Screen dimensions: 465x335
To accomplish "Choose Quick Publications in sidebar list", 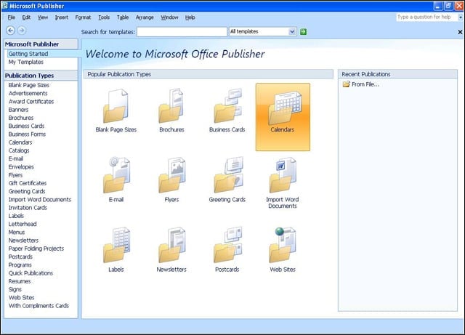I will click(31, 273).
